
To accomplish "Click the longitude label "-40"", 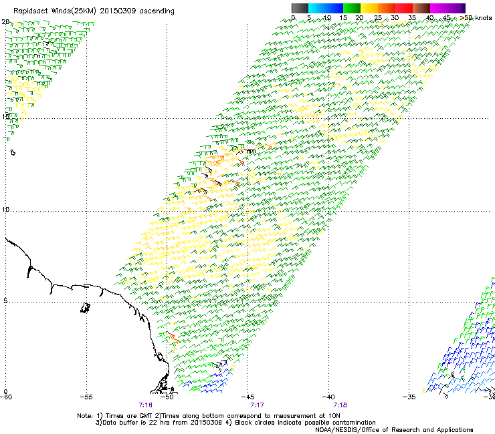I will [x=328, y=397].
